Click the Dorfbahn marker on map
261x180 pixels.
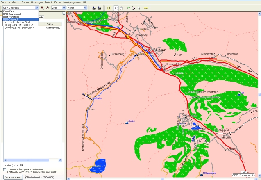coord(97,98)
